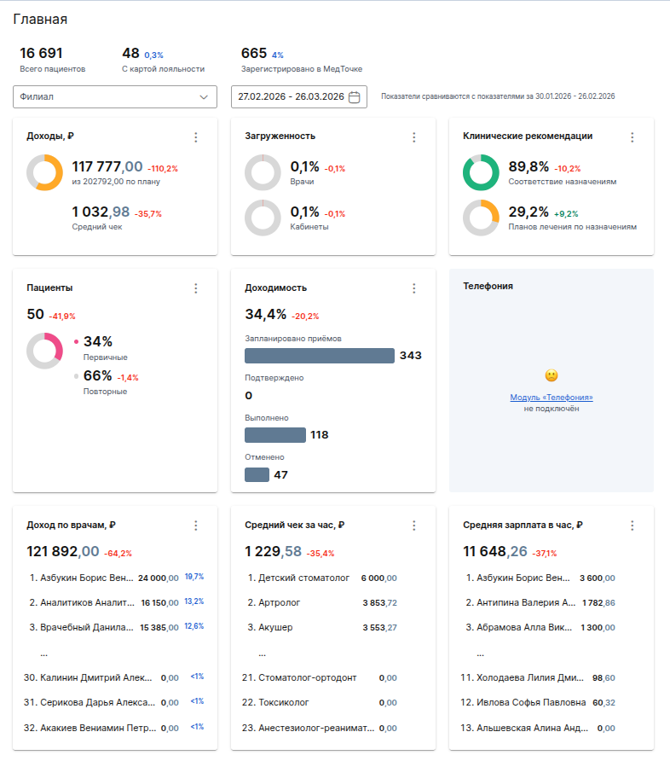The image size is (670, 761).
Task: Click the pink Пациенты donut chart
Action: [44, 351]
